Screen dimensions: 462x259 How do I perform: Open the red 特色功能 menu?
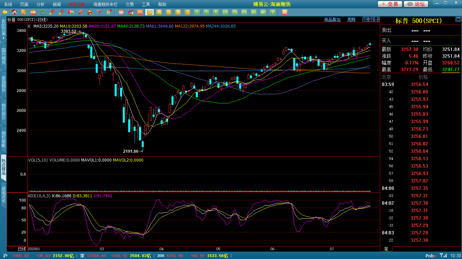coord(77,4)
